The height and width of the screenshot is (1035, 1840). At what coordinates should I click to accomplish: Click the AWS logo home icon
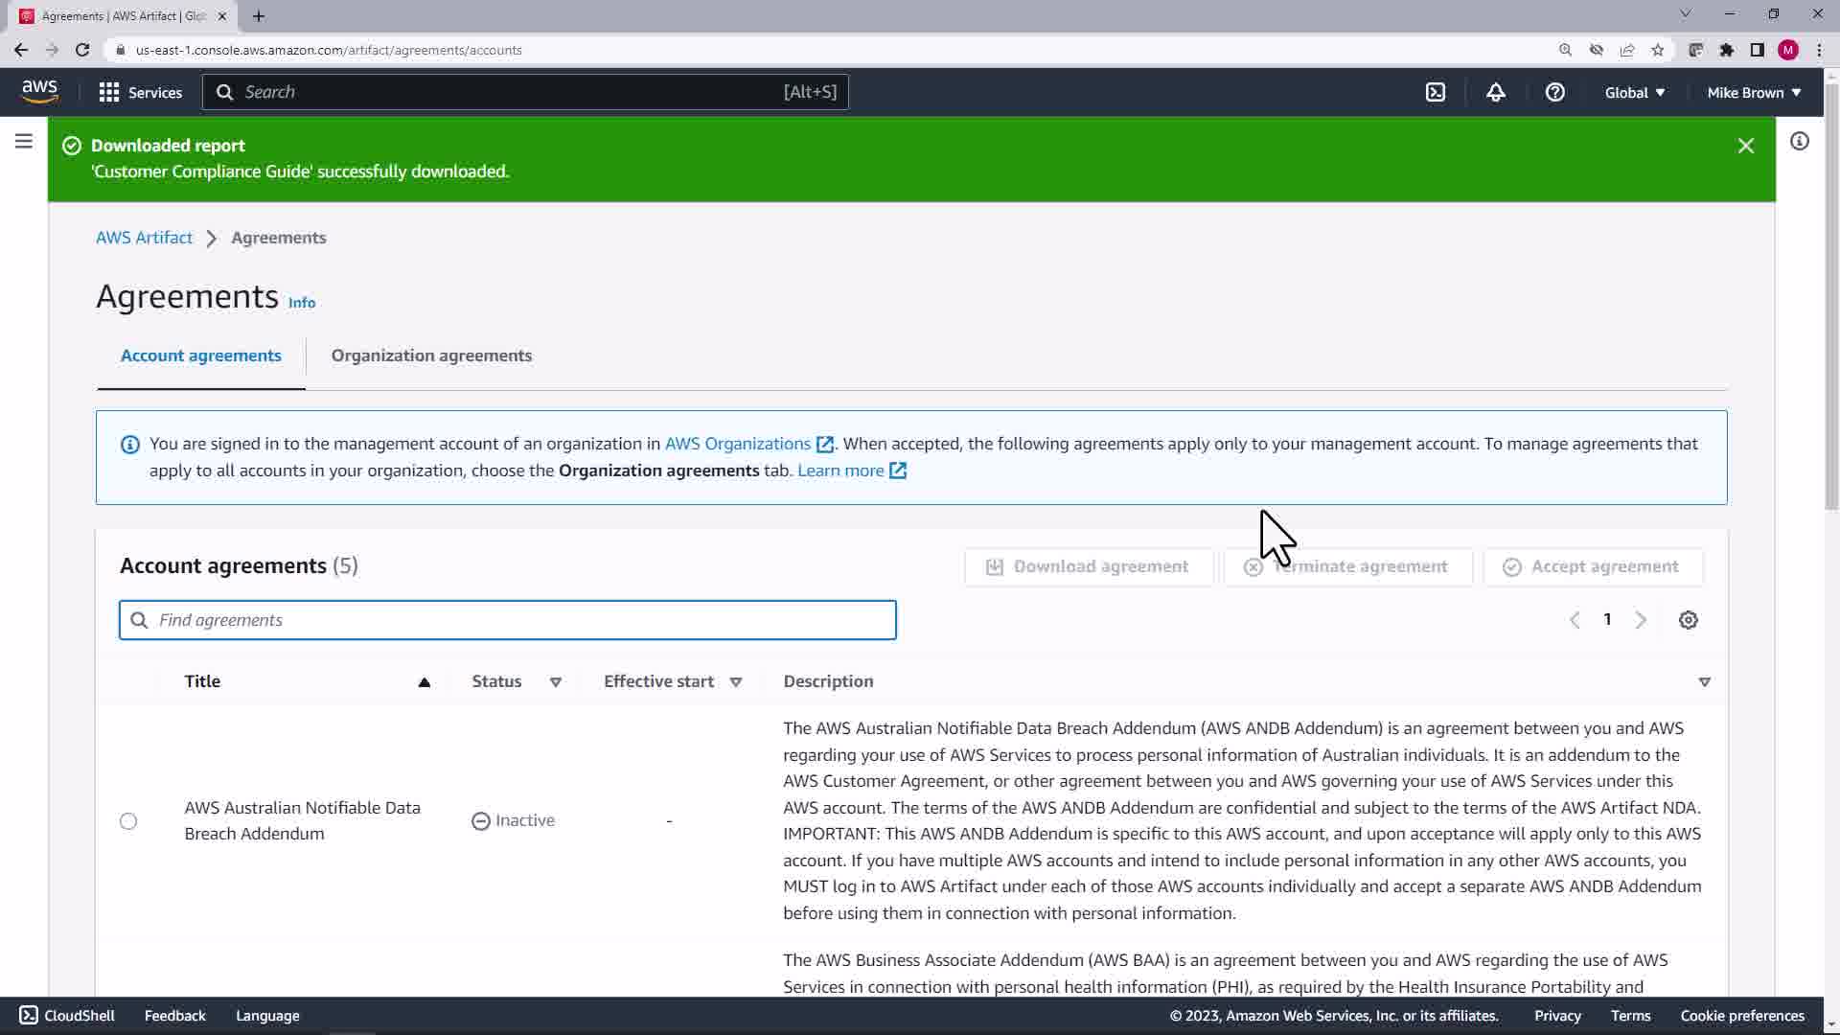point(39,91)
